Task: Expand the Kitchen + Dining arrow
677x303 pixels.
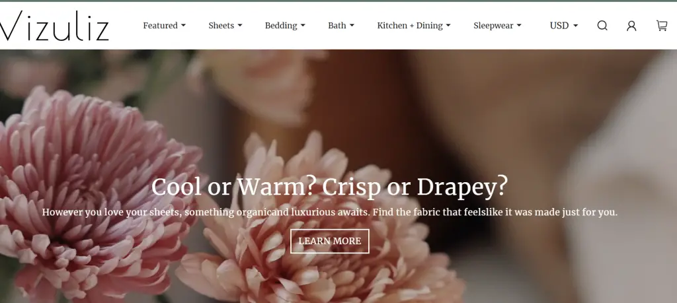Action: (448, 26)
